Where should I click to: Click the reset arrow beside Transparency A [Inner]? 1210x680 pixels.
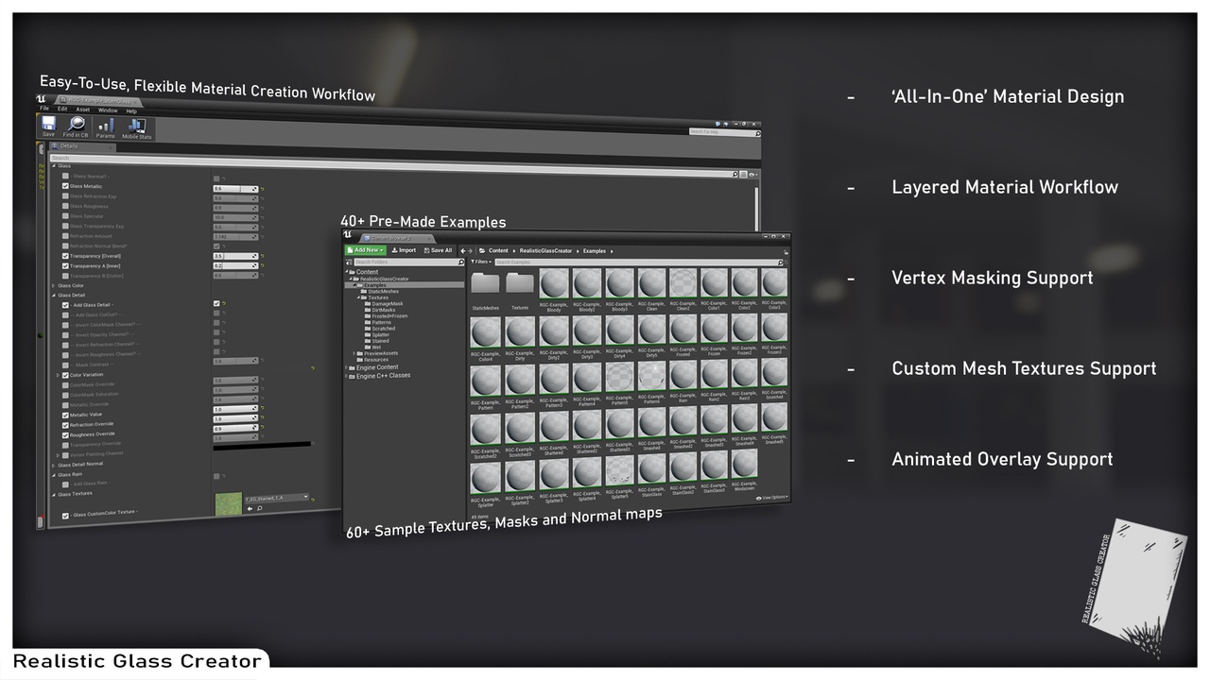[262, 266]
